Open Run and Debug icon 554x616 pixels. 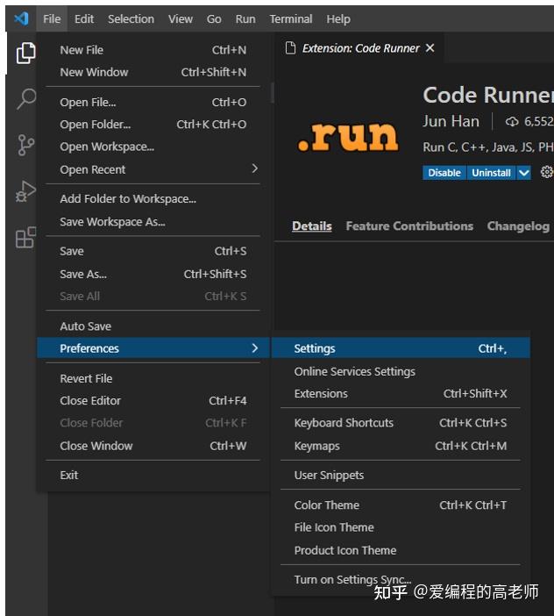click(x=26, y=191)
